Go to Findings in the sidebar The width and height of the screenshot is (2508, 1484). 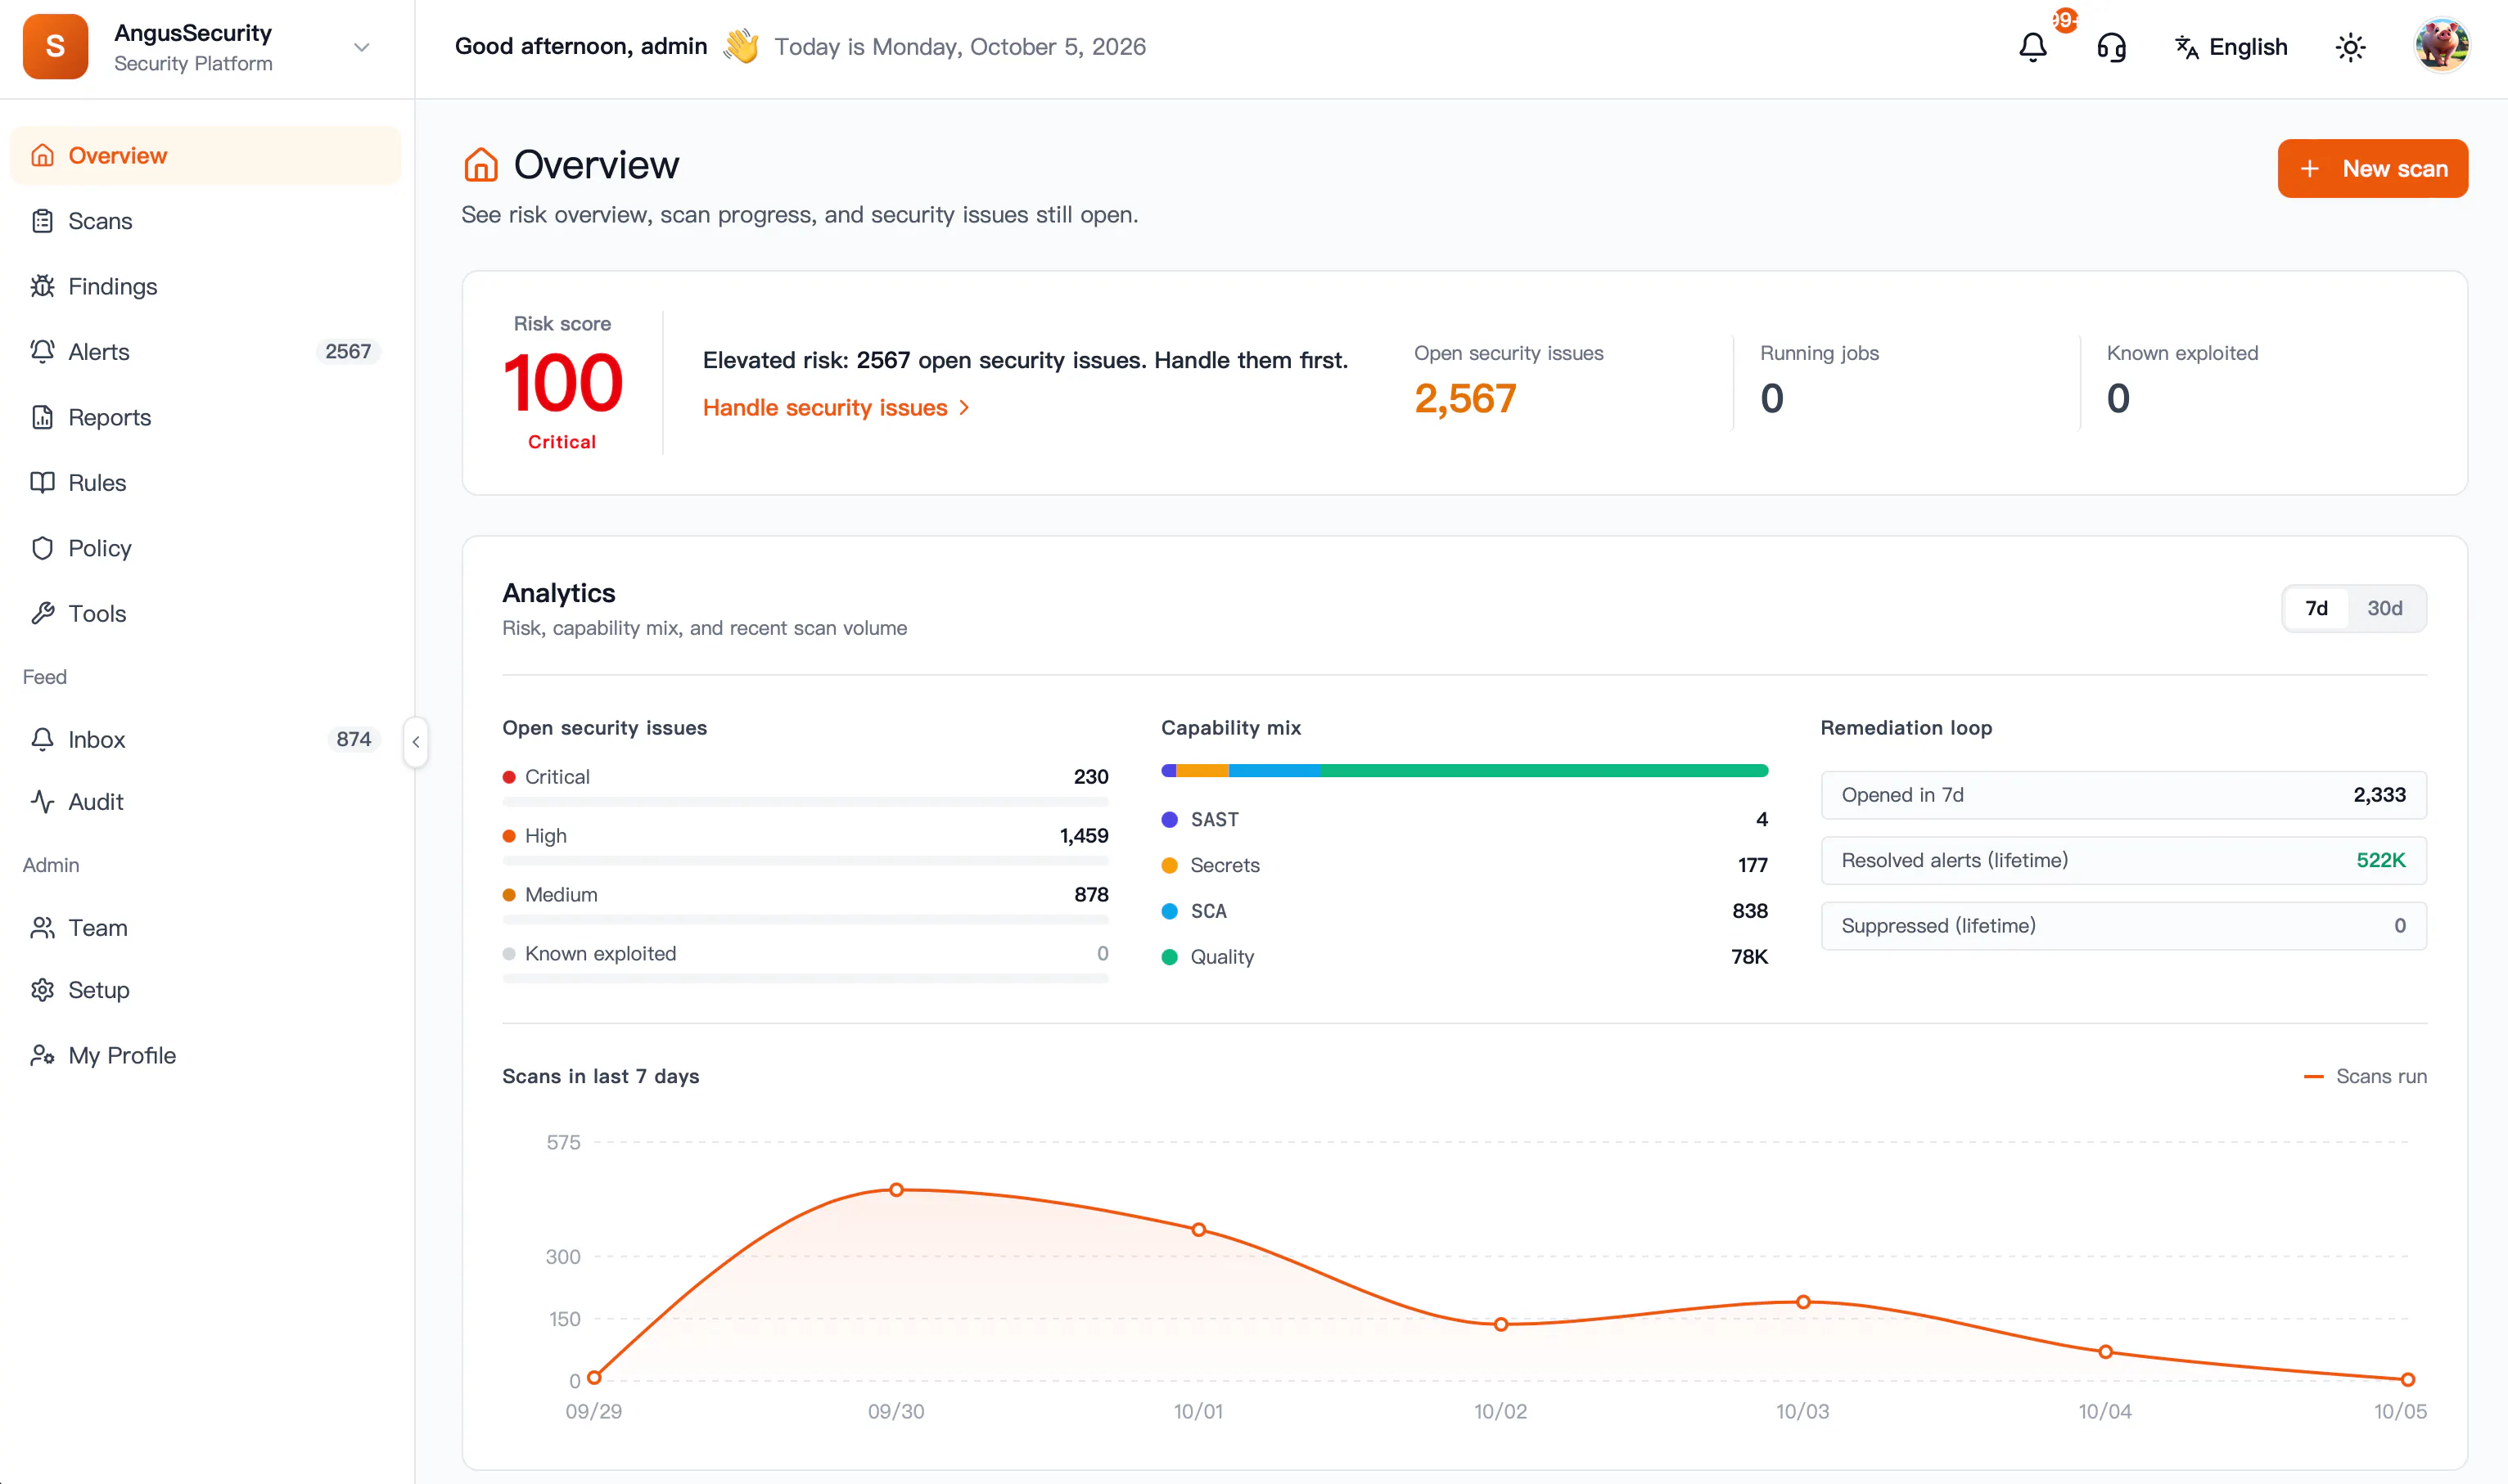[205, 286]
